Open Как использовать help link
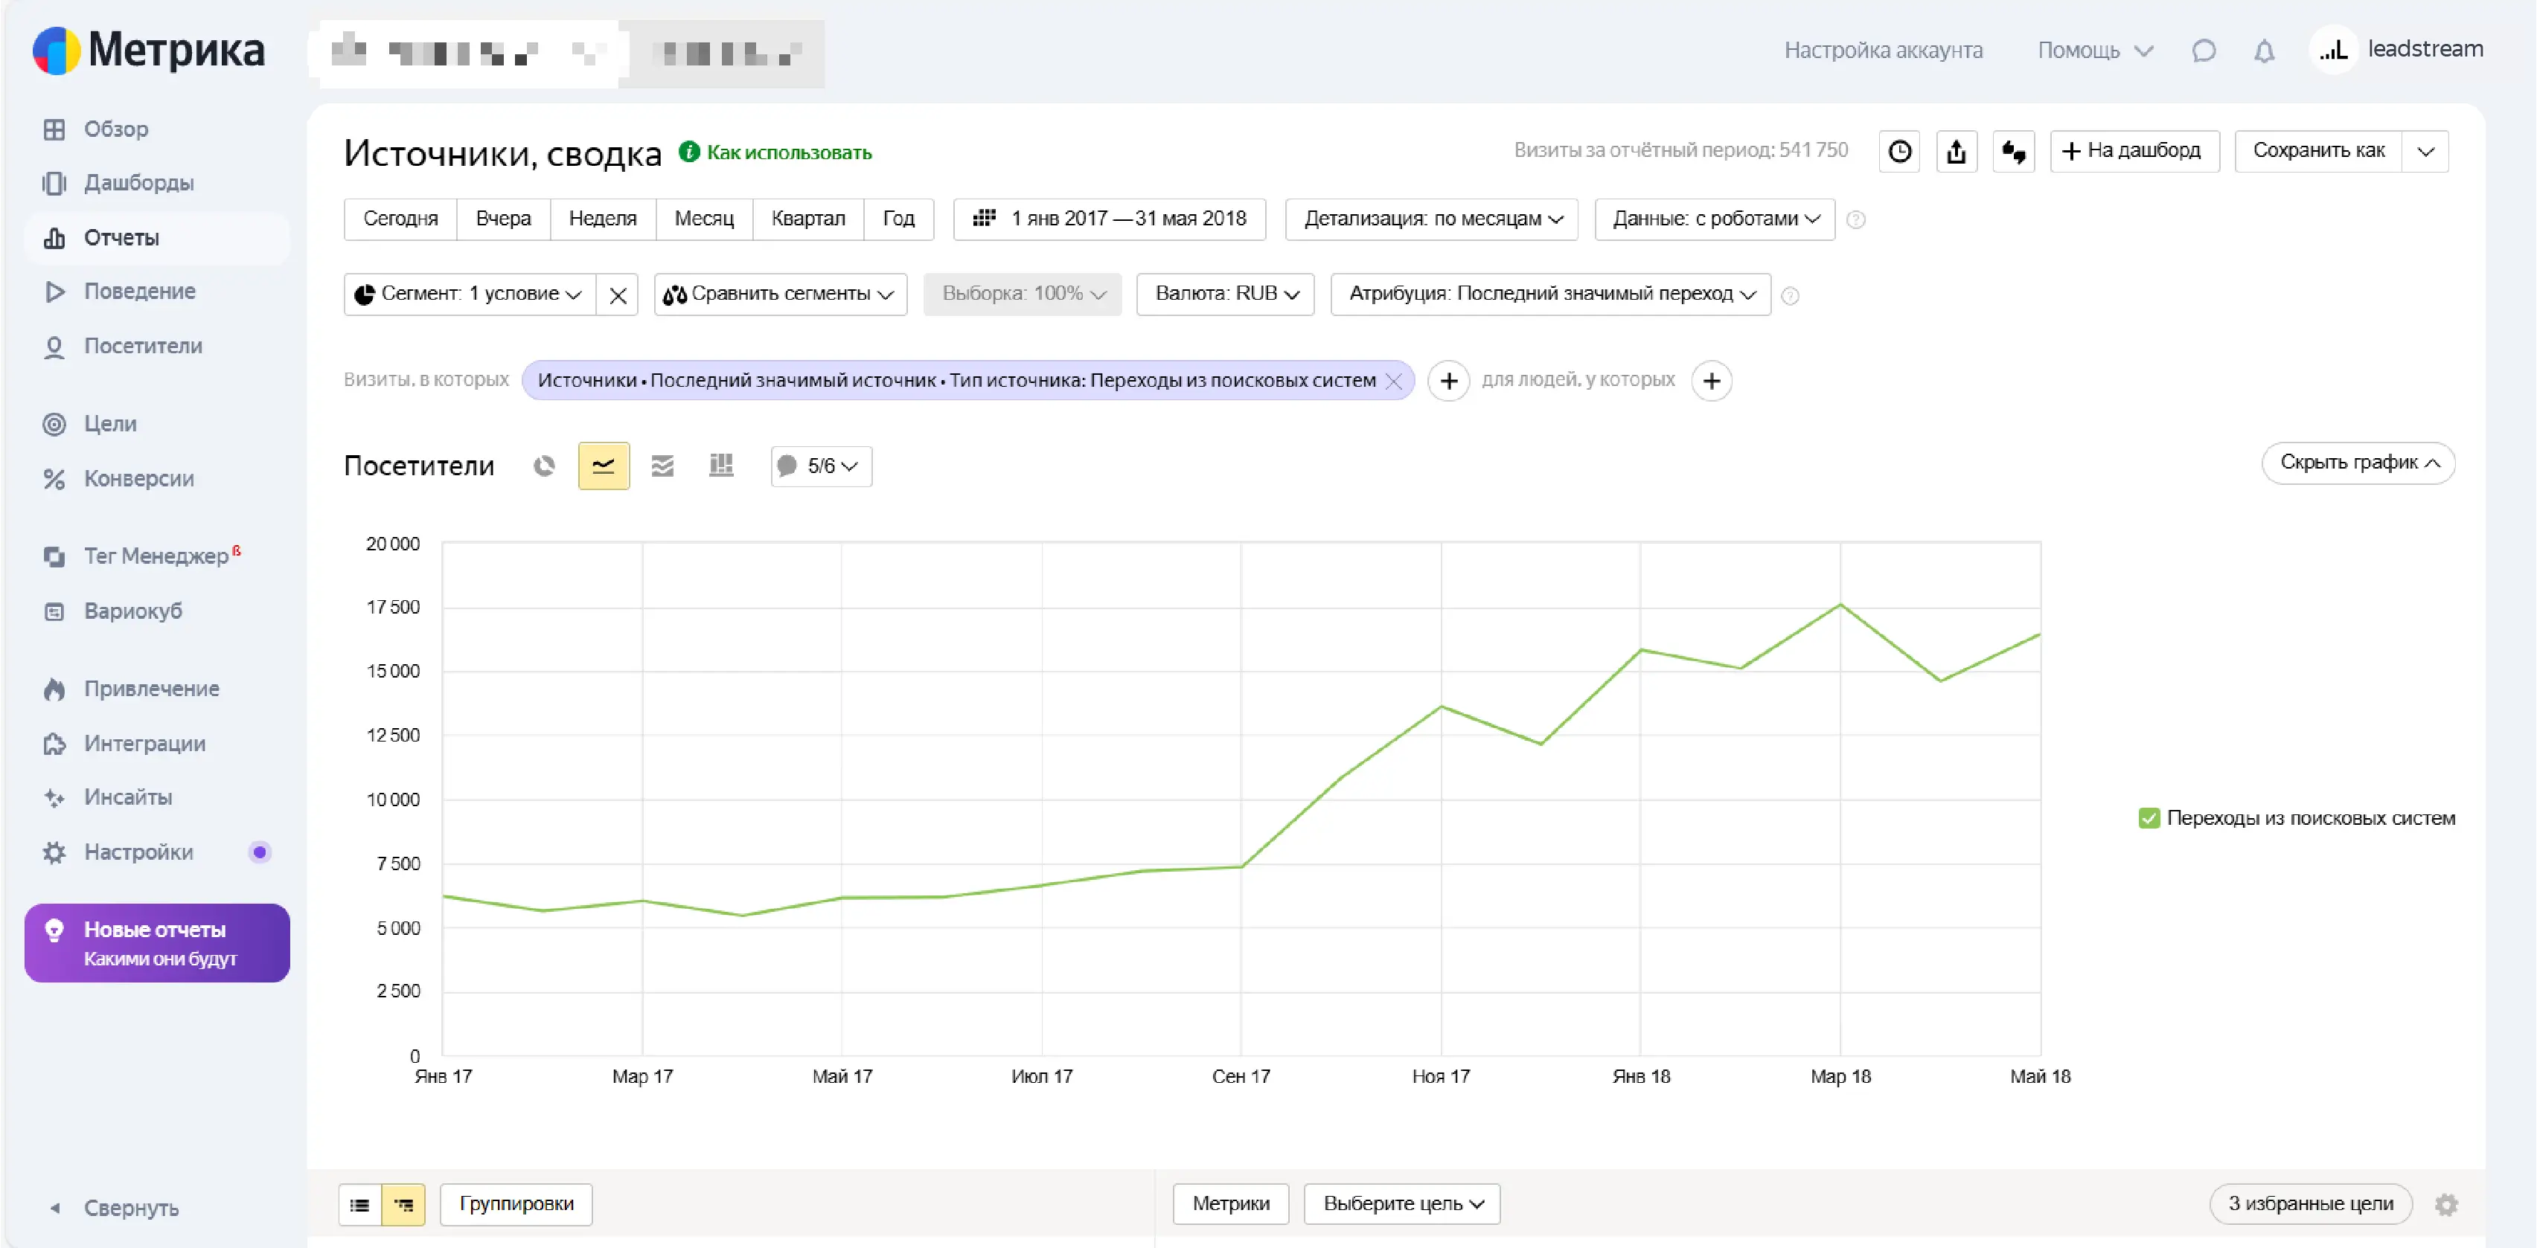The image size is (2537, 1248). click(788, 152)
